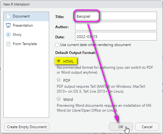
Task: Click the Document page icon
Action: pos(8,16)
